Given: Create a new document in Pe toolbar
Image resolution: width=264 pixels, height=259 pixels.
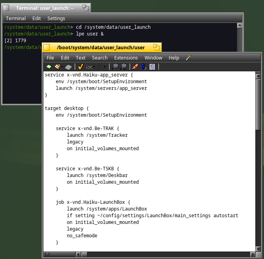Looking at the screenshot, I should (49, 67).
